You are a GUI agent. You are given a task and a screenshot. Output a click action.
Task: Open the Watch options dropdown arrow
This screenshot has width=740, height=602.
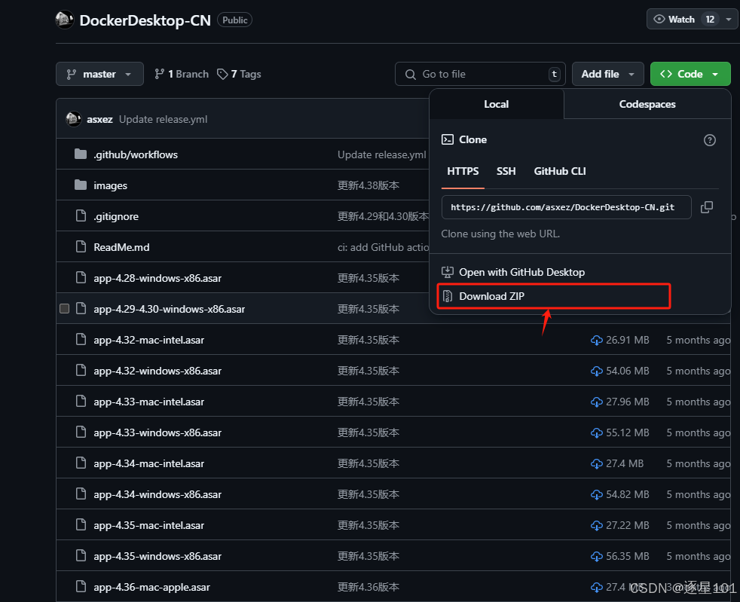[x=728, y=20]
